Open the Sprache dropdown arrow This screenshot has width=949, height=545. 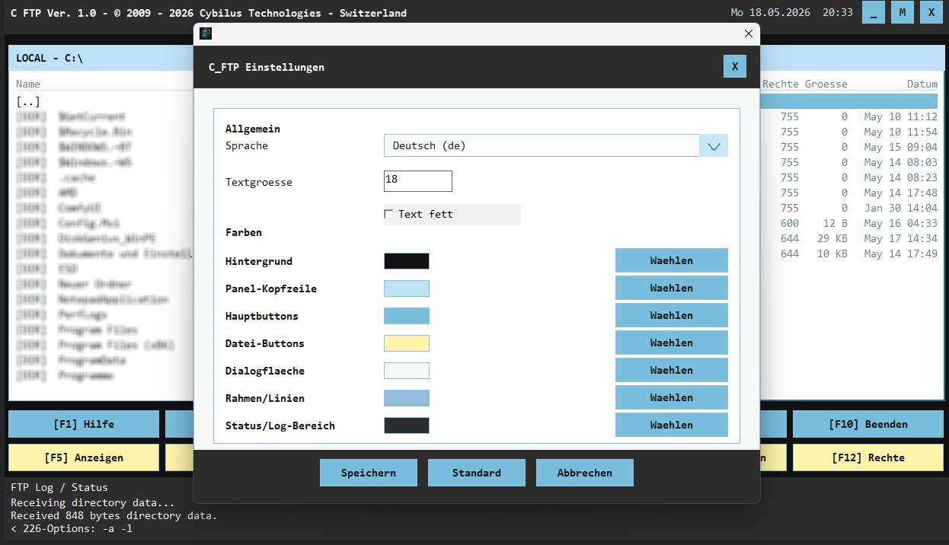point(714,145)
